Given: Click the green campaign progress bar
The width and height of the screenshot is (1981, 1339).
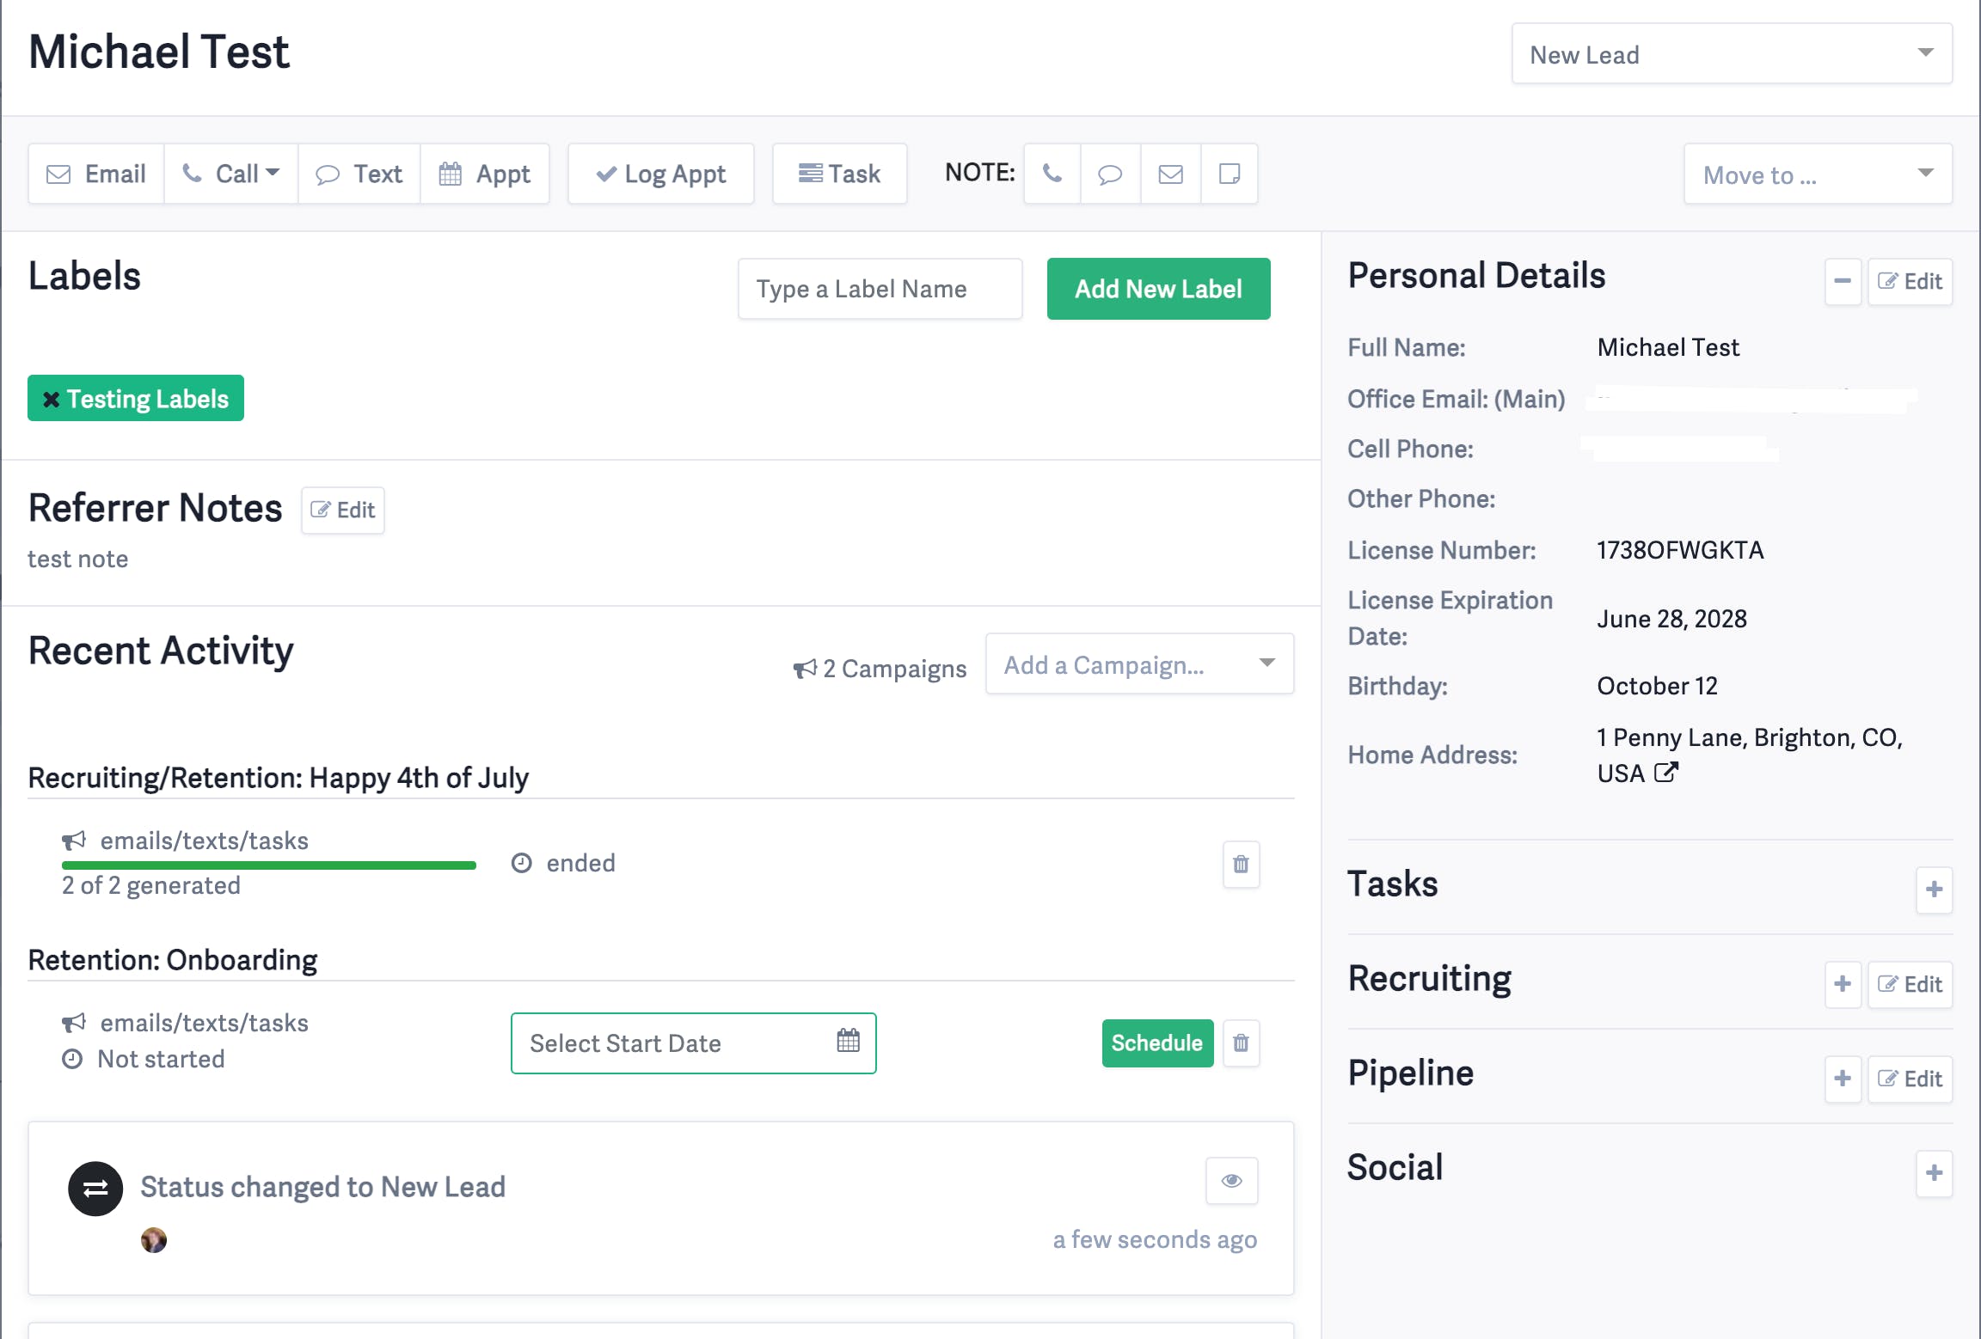Looking at the screenshot, I should coord(269,865).
